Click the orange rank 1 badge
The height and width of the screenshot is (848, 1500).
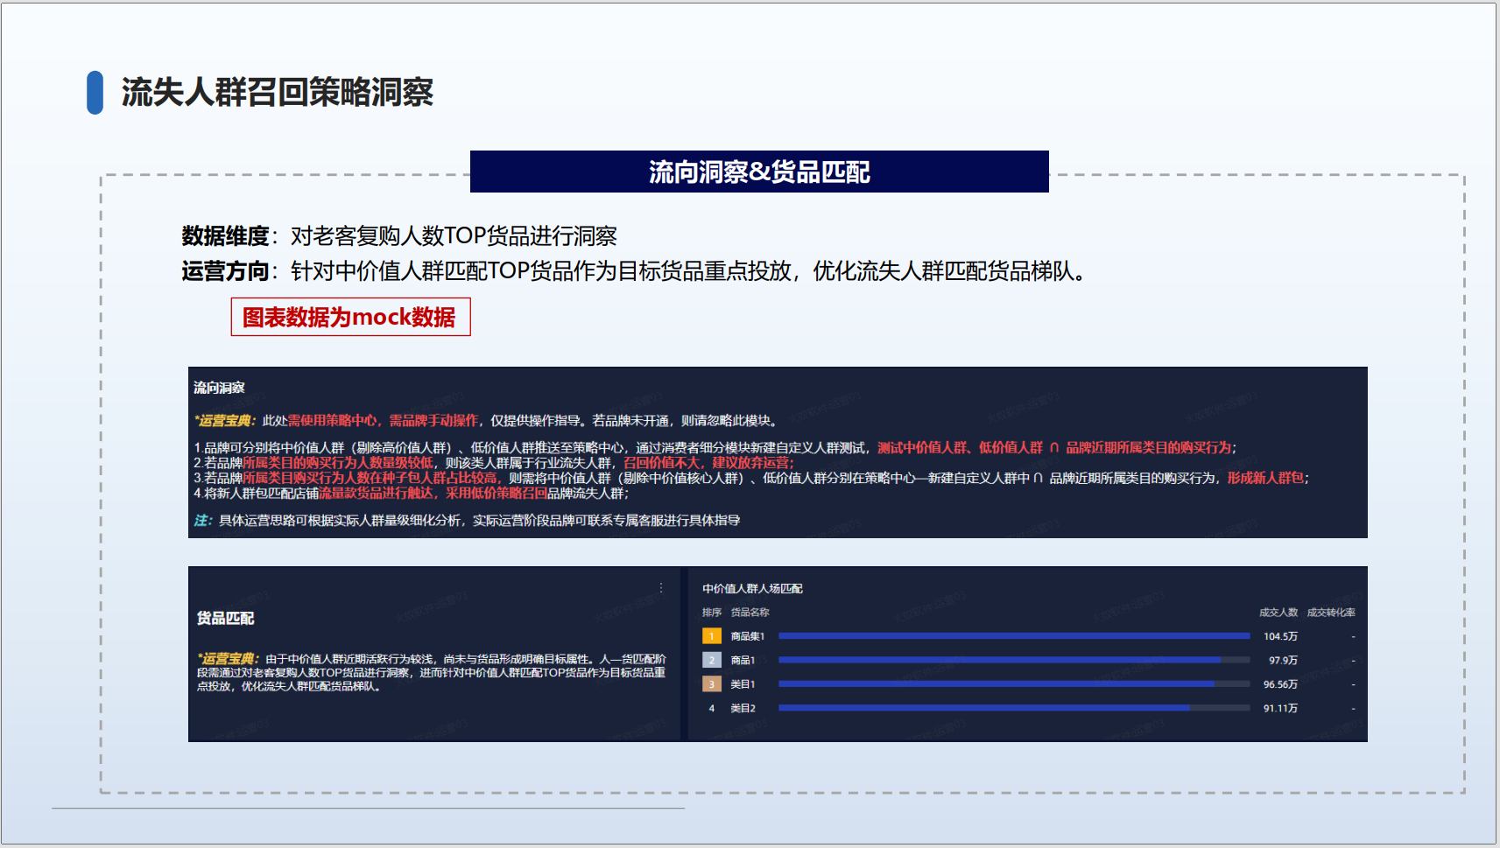[712, 636]
